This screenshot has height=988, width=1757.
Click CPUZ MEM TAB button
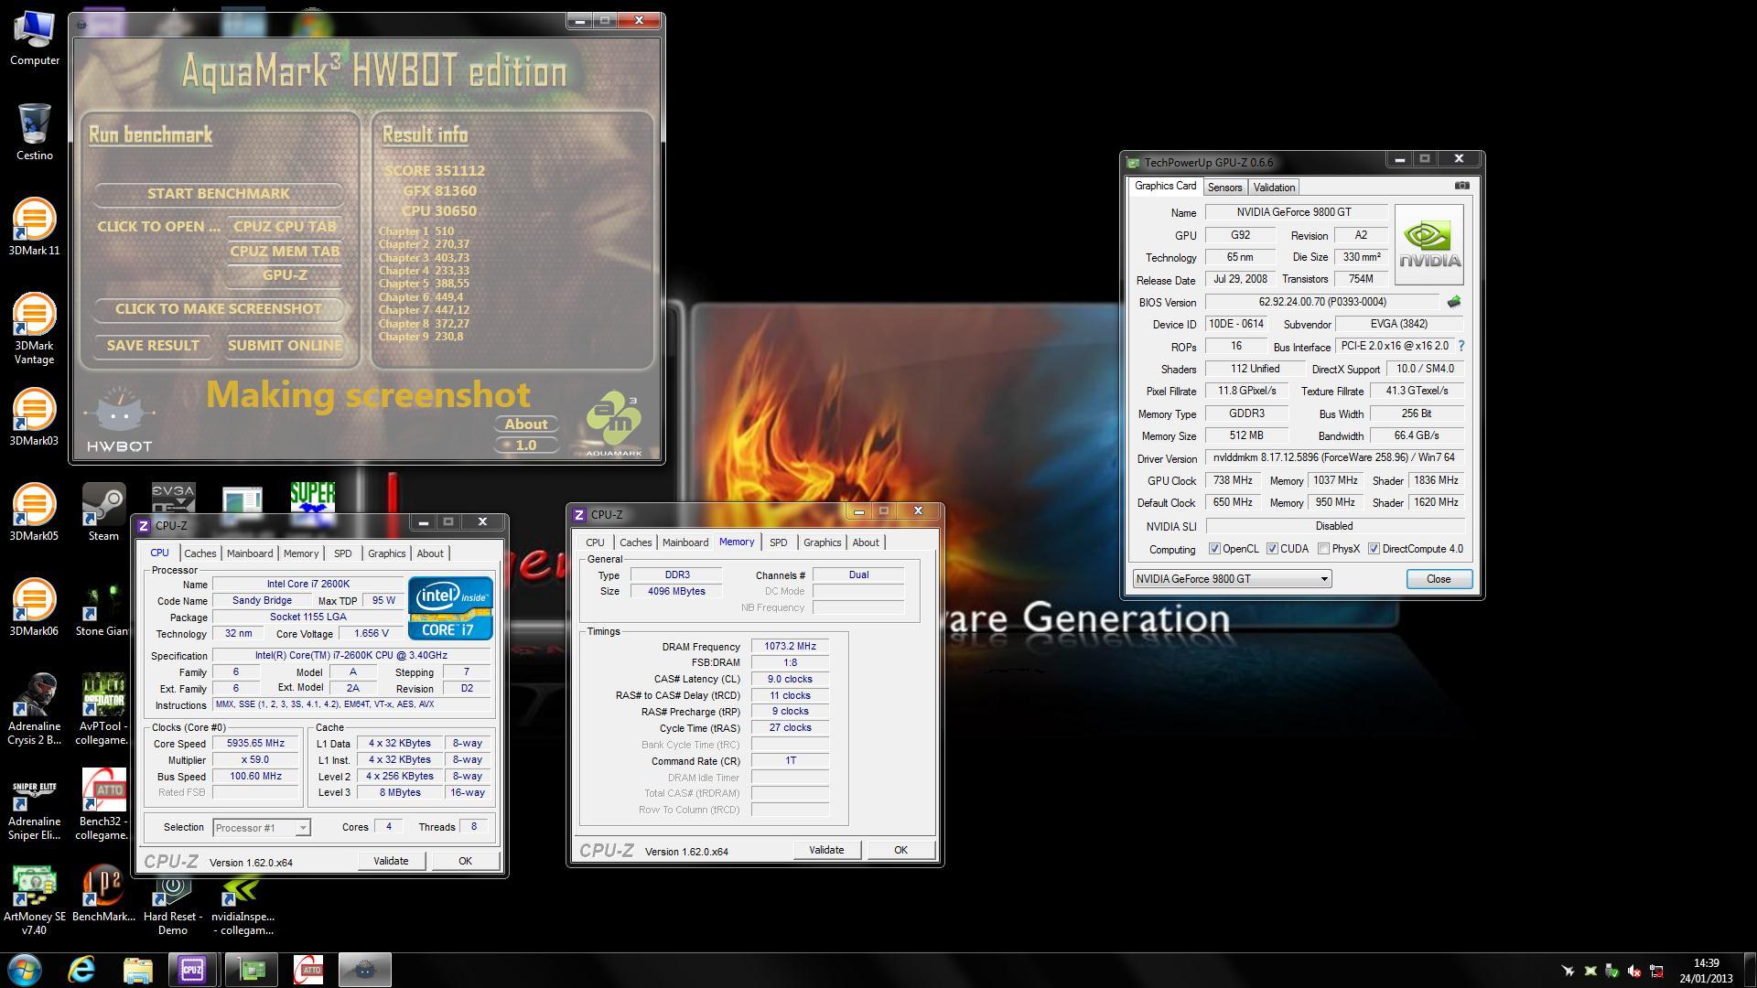(x=285, y=252)
